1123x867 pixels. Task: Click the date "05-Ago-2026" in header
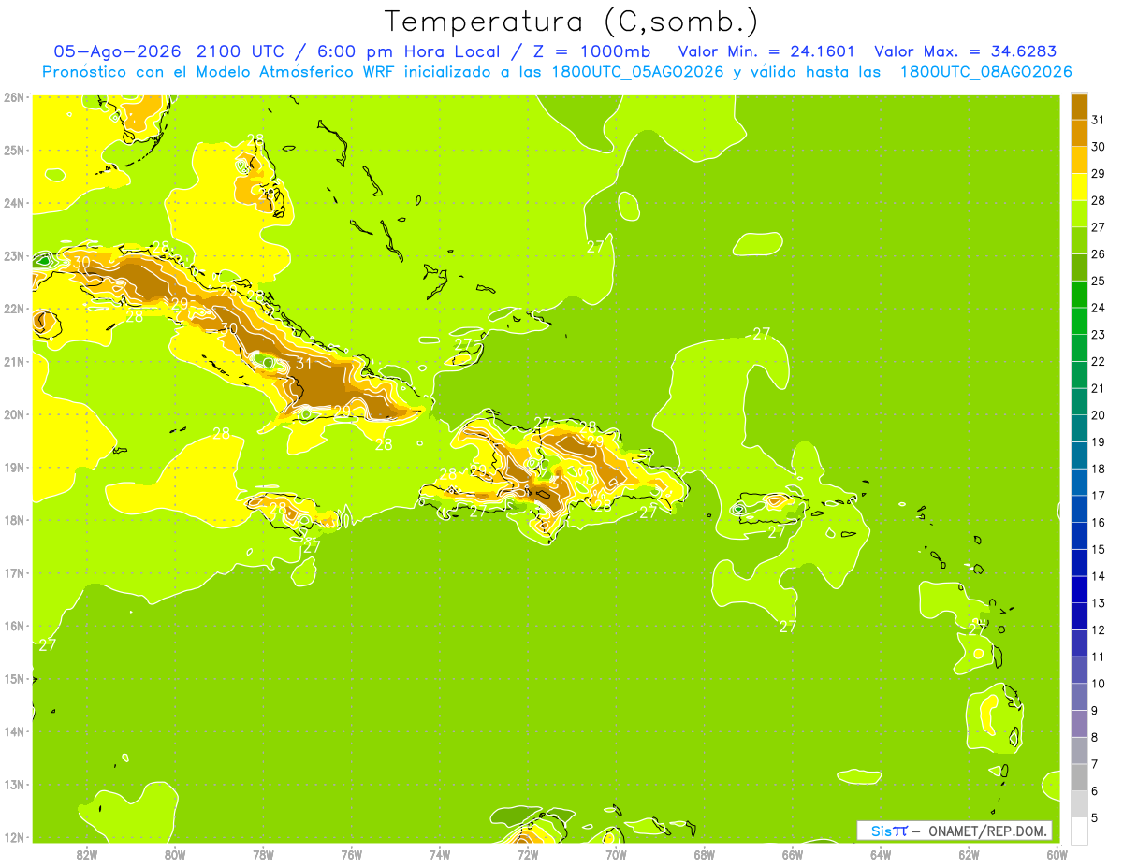(x=117, y=51)
